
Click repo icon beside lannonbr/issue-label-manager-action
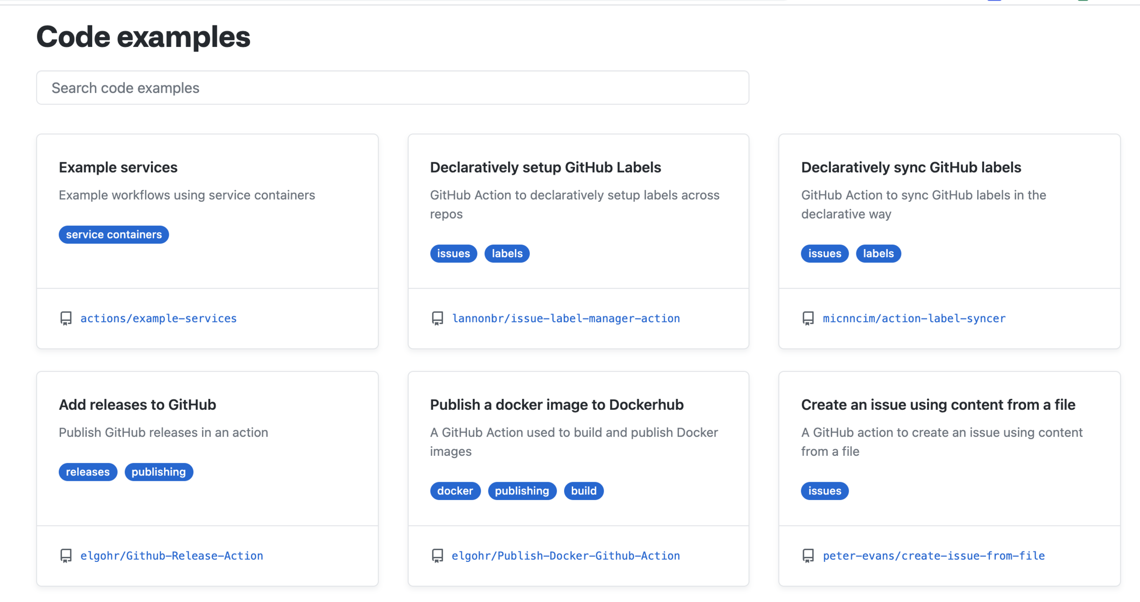(437, 318)
